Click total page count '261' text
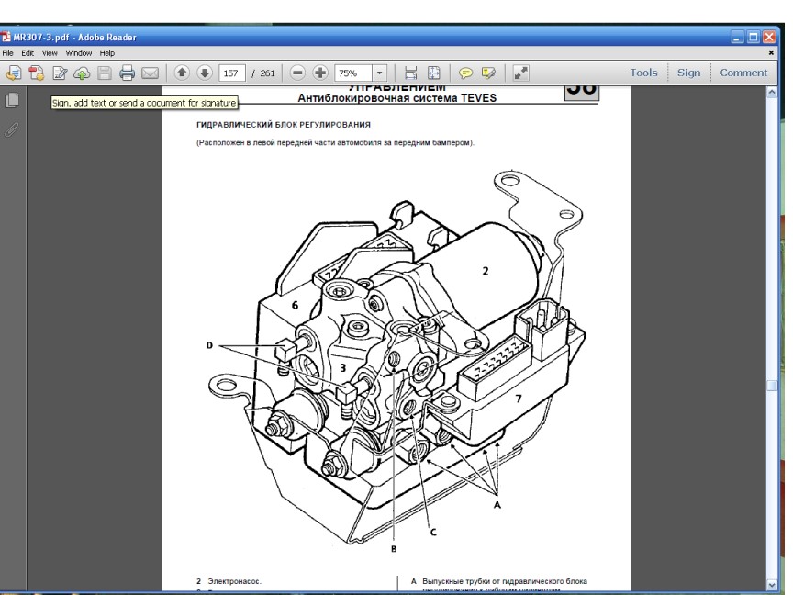The width and height of the screenshot is (793, 595). (267, 73)
